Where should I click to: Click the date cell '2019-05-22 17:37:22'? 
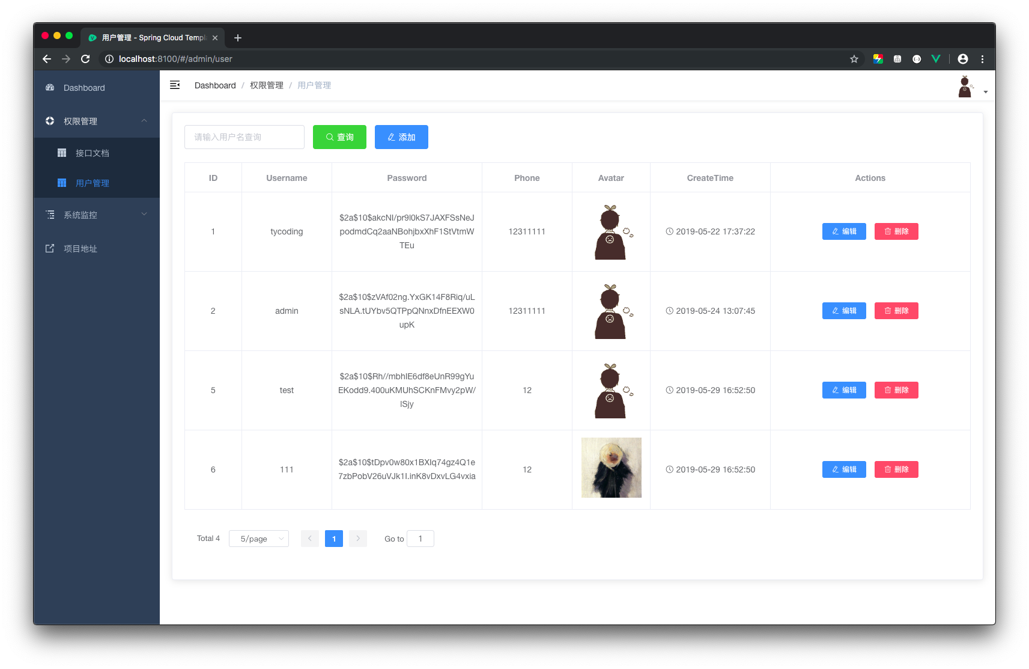[710, 231]
